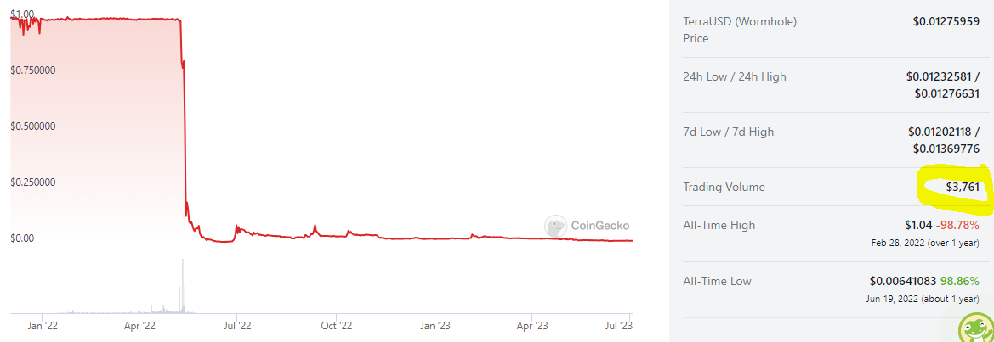Click the TerraUSD (Wormhole) Price label
The width and height of the screenshot is (994, 342).
pos(728,29)
